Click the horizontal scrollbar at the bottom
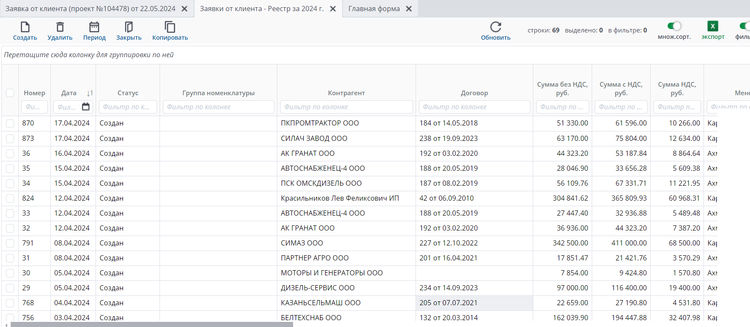This screenshot has height=327, width=750. click(151, 324)
